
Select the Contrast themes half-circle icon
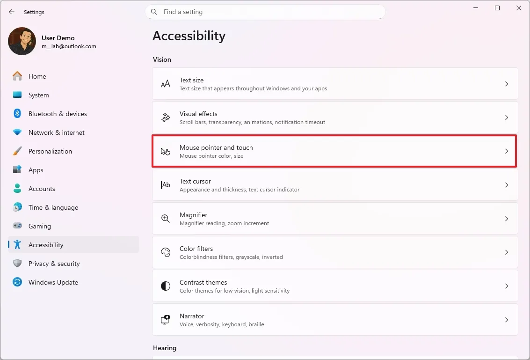coord(165,286)
